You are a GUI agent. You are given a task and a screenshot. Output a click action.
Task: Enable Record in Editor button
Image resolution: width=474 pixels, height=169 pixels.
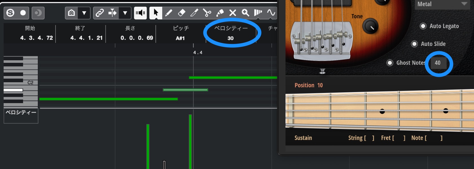(23, 13)
